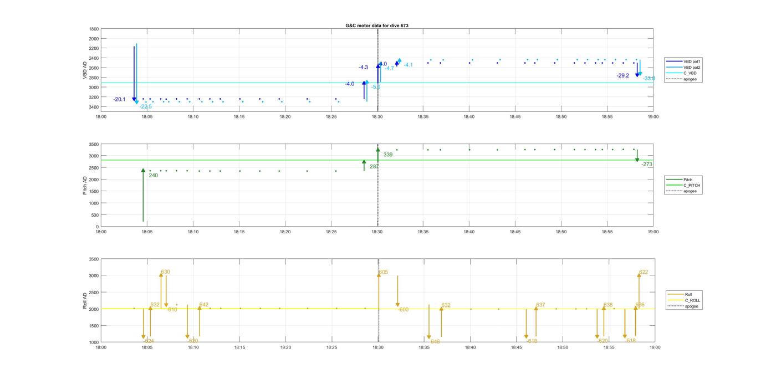Click the "637" roll annotation
The width and height of the screenshot is (776, 384).
point(541,305)
